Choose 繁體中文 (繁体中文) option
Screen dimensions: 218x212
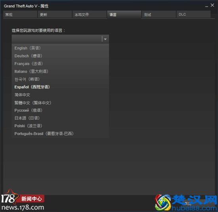[x=60, y=103]
